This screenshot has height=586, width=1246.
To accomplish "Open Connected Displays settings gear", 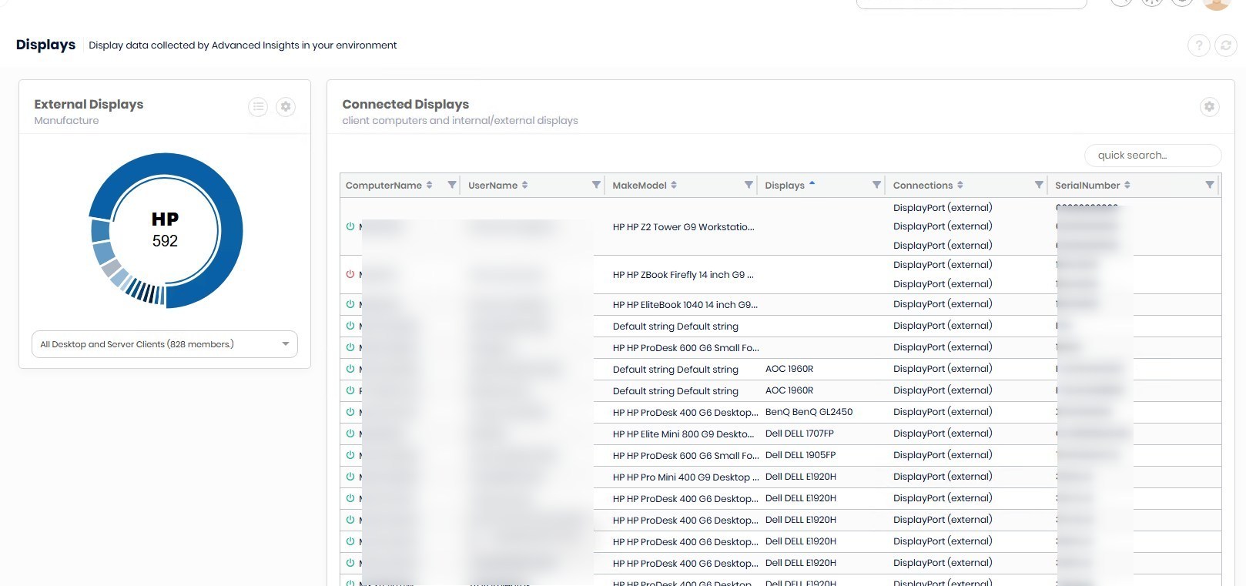I will (x=1209, y=107).
